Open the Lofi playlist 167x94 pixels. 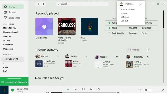pyautogui.click(x=5, y=71)
